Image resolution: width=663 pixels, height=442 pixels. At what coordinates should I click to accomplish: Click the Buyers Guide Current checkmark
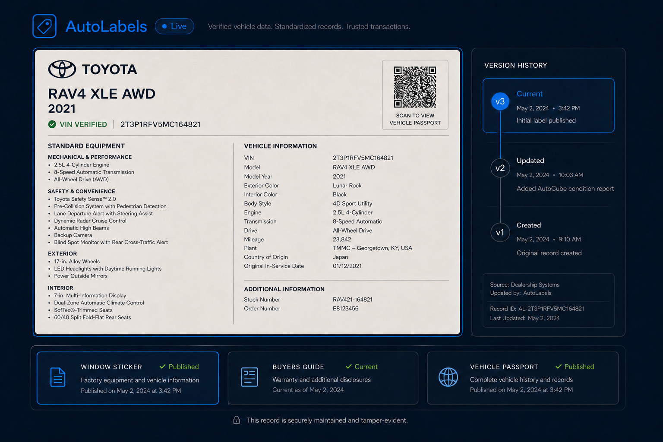(x=348, y=366)
